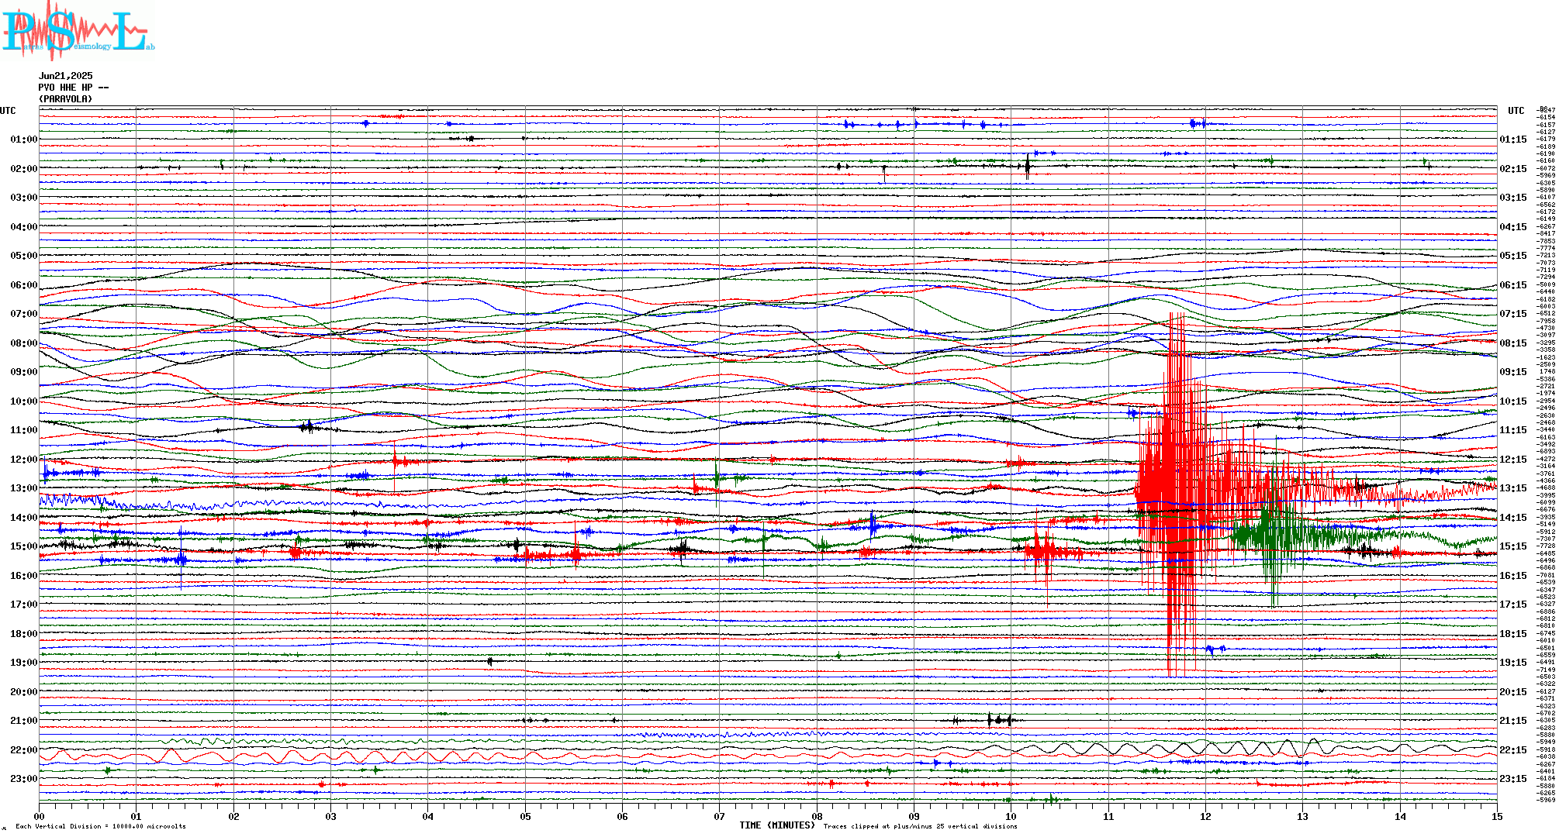Click the 07:00 hour label
Image resolution: width=1559 pixels, height=837 pixels.
[x=24, y=314]
